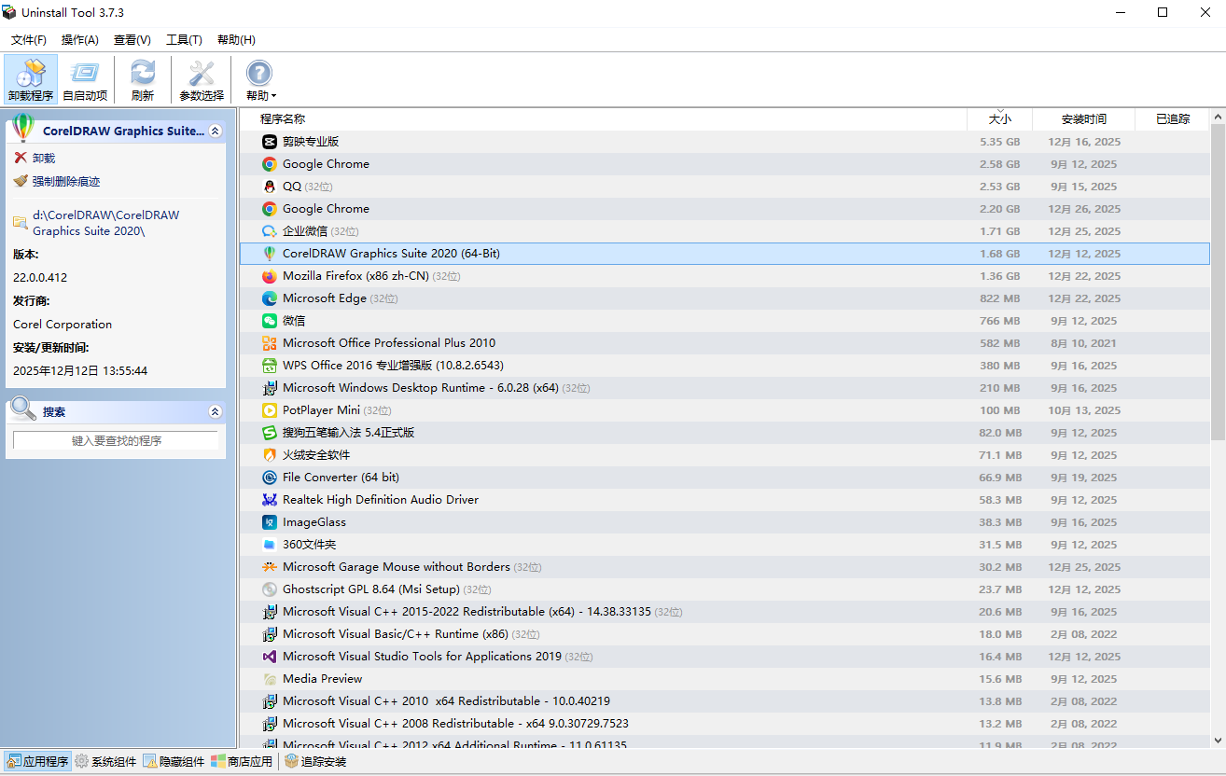Image resolution: width=1226 pixels, height=776 pixels.
Task: Sort the list by 大小 column header
Action: [999, 119]
